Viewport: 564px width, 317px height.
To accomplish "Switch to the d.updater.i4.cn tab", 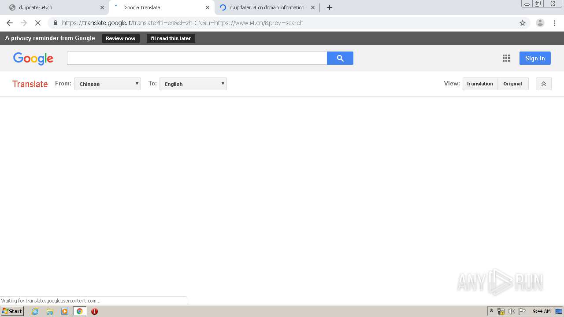I will [55, 7].
